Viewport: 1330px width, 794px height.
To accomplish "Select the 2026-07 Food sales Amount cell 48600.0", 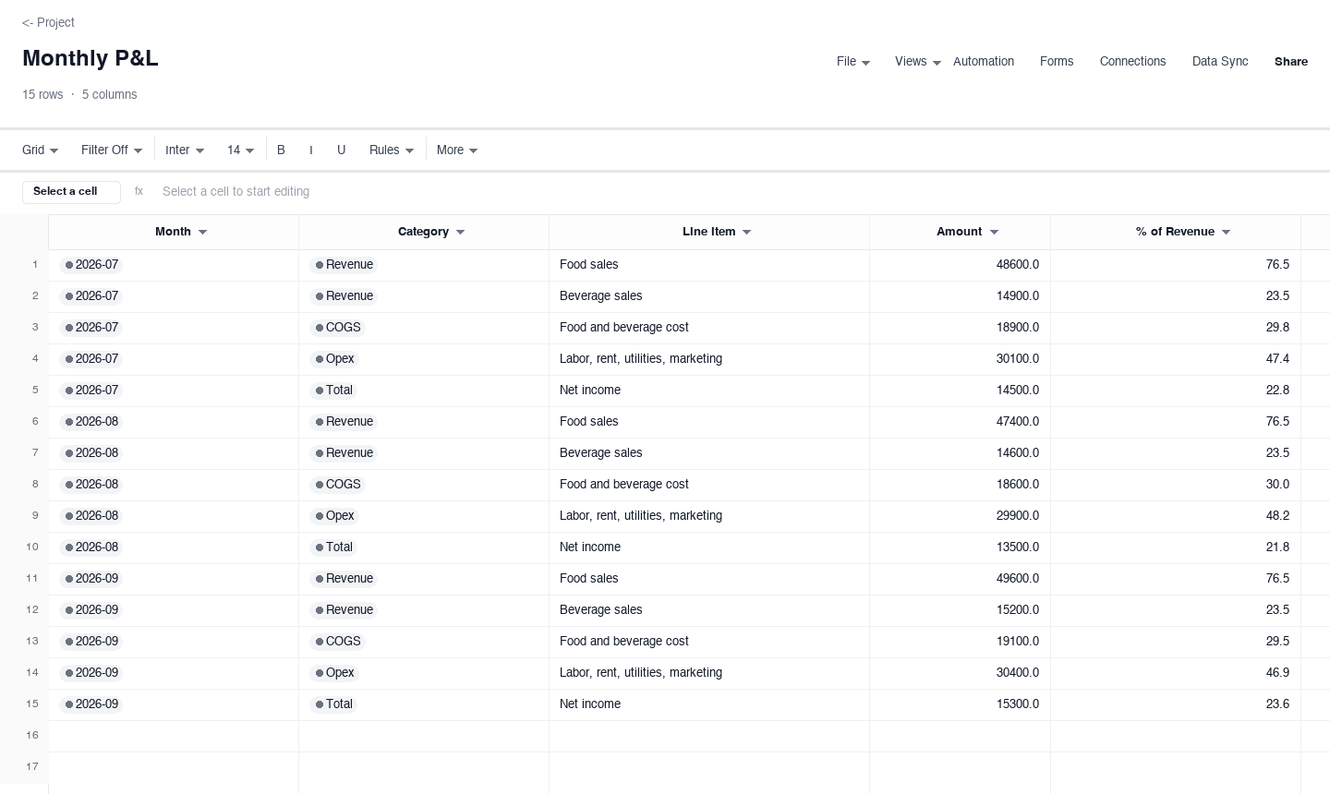I will coord(960,265).
